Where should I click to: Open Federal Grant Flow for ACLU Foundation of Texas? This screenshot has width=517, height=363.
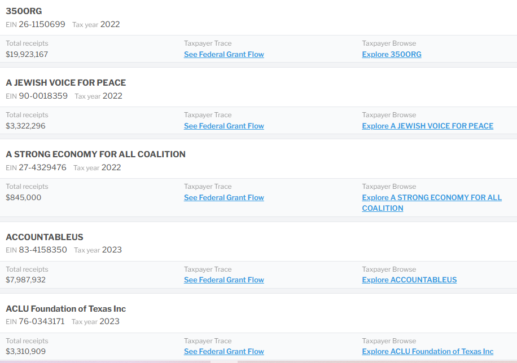point(224,352)
